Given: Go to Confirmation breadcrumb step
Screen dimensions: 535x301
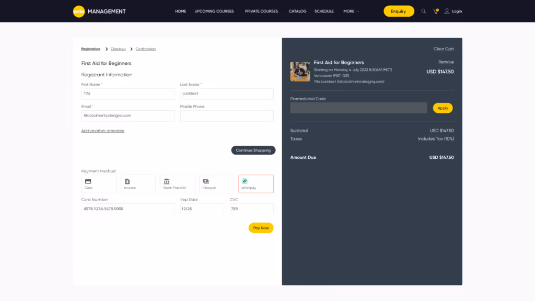Looking at the screenshot, I should click(145, 49).
